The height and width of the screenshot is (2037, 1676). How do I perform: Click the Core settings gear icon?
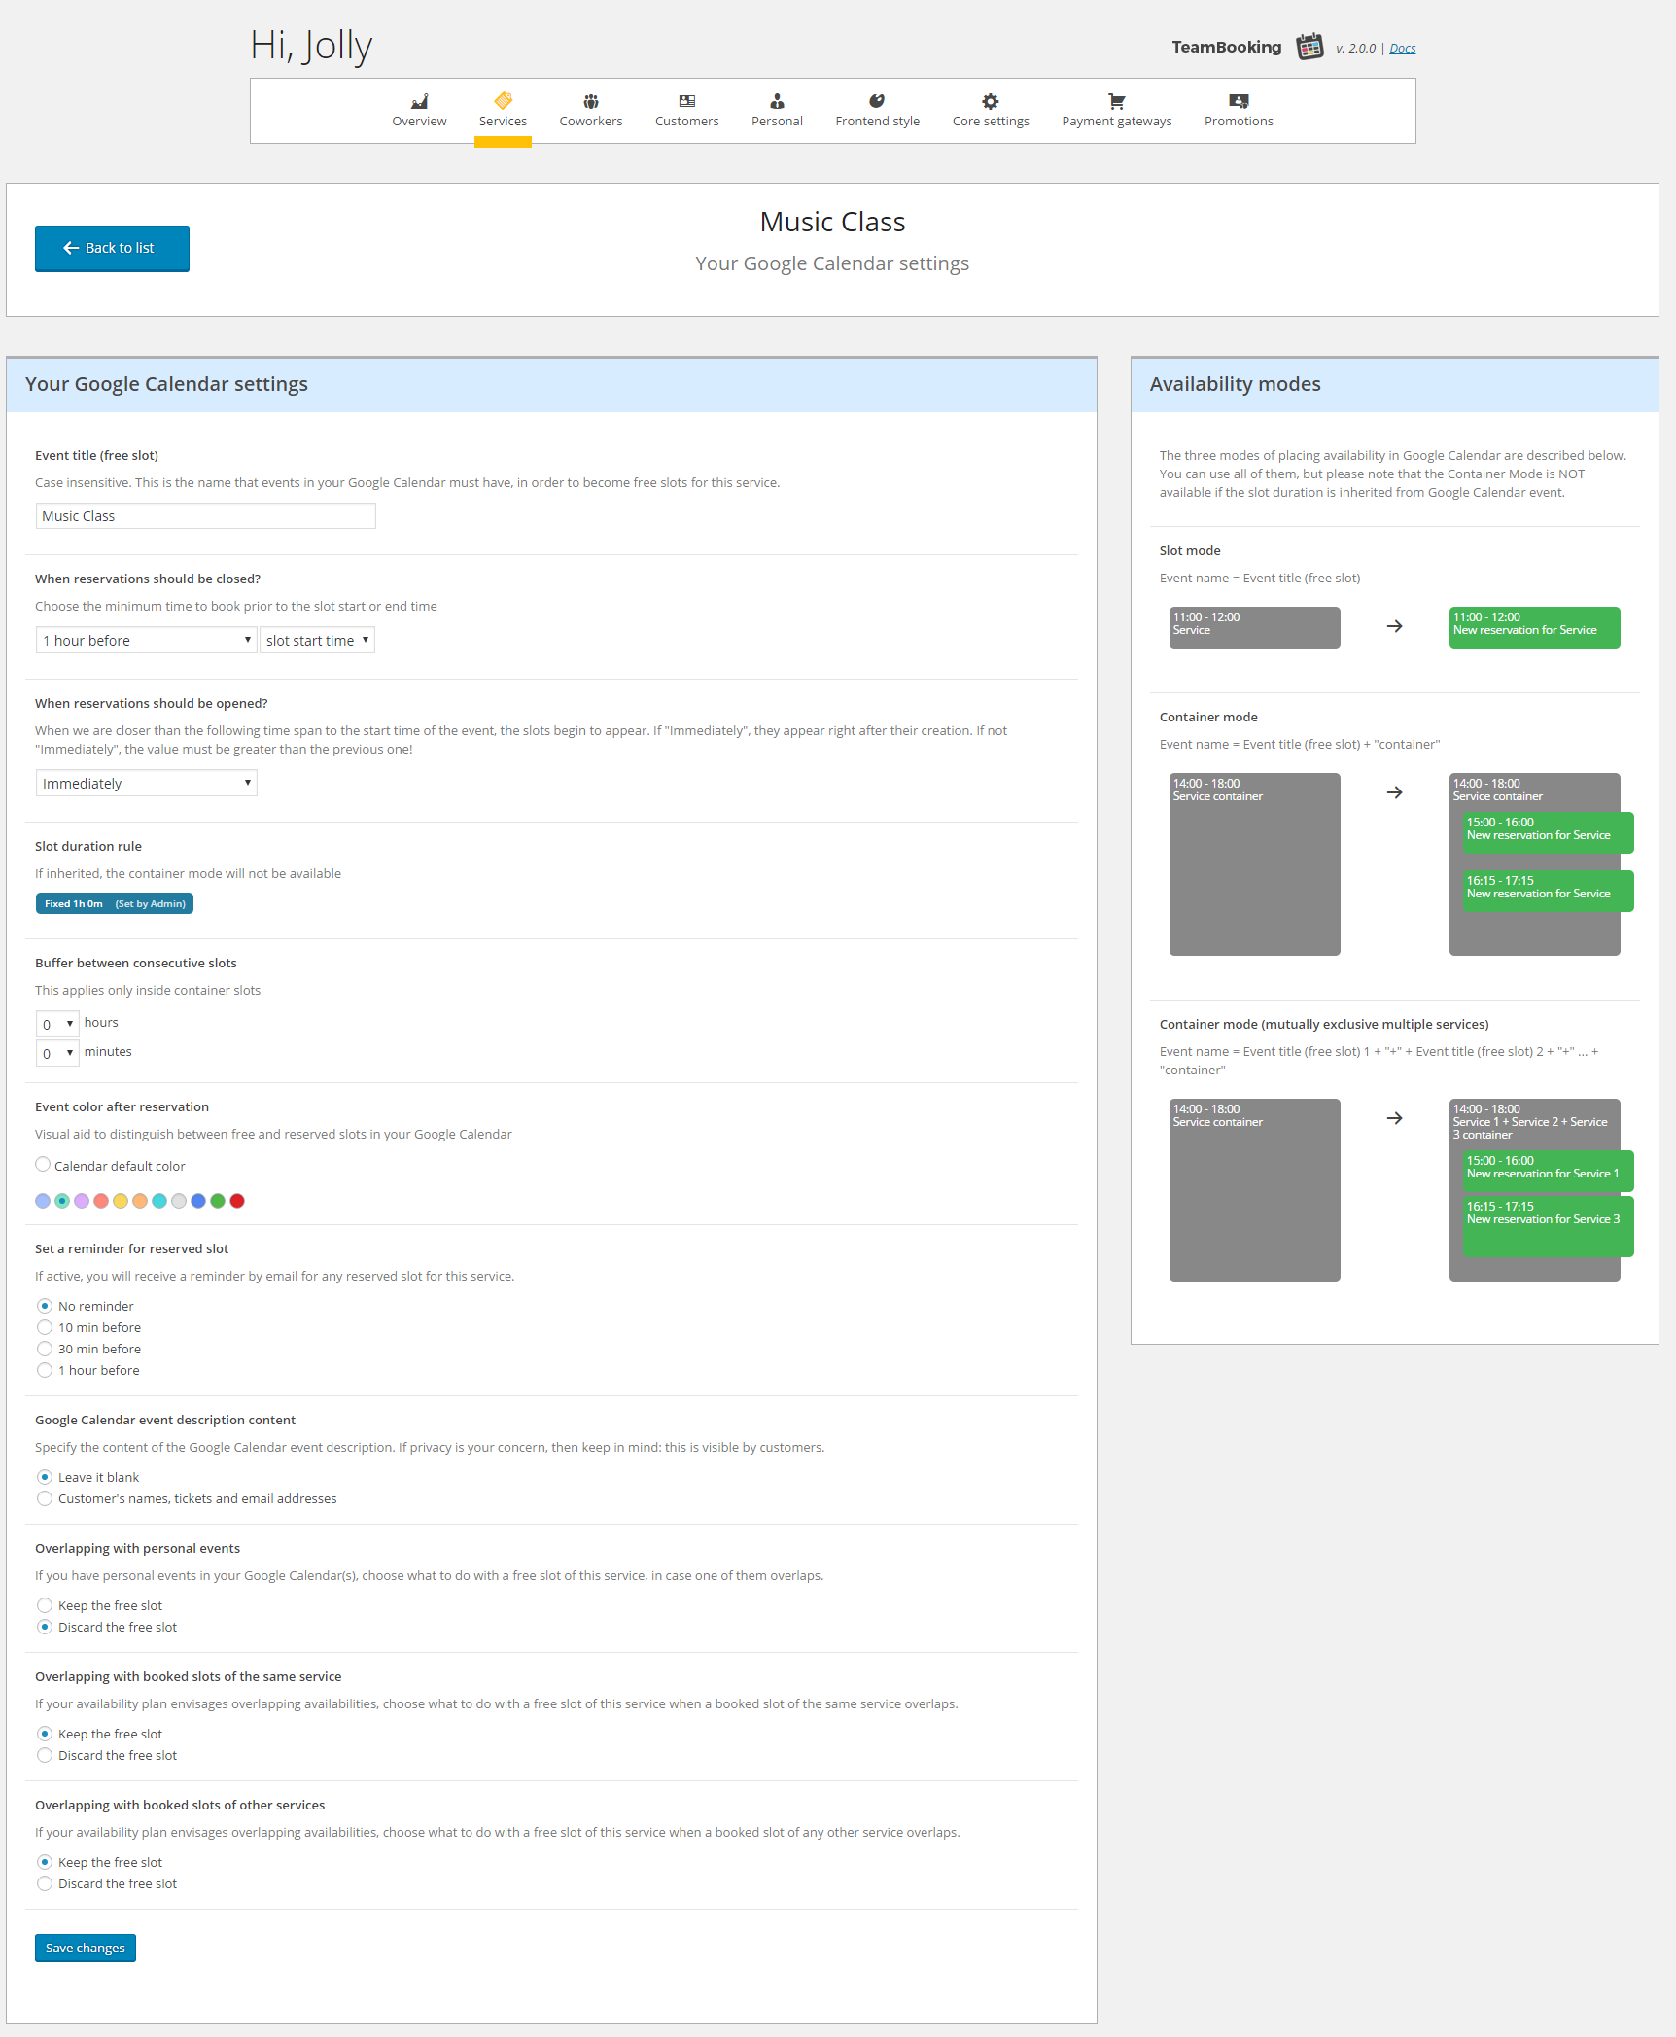tap(990, 101)
